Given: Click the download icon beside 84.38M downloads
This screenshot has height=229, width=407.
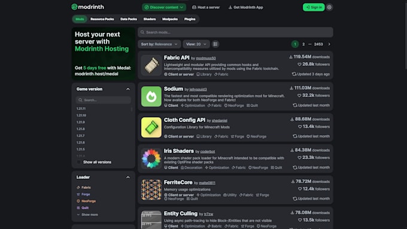Looking at the screenshot, I should point(292,150).
